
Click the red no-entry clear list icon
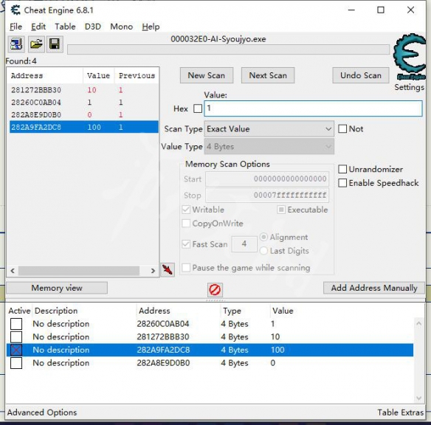point(215,290)
